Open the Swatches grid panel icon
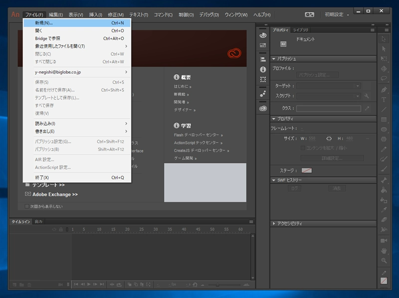Screen dimensions: 399x298 coord(263,45)
